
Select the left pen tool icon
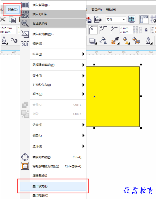(5, 41)
